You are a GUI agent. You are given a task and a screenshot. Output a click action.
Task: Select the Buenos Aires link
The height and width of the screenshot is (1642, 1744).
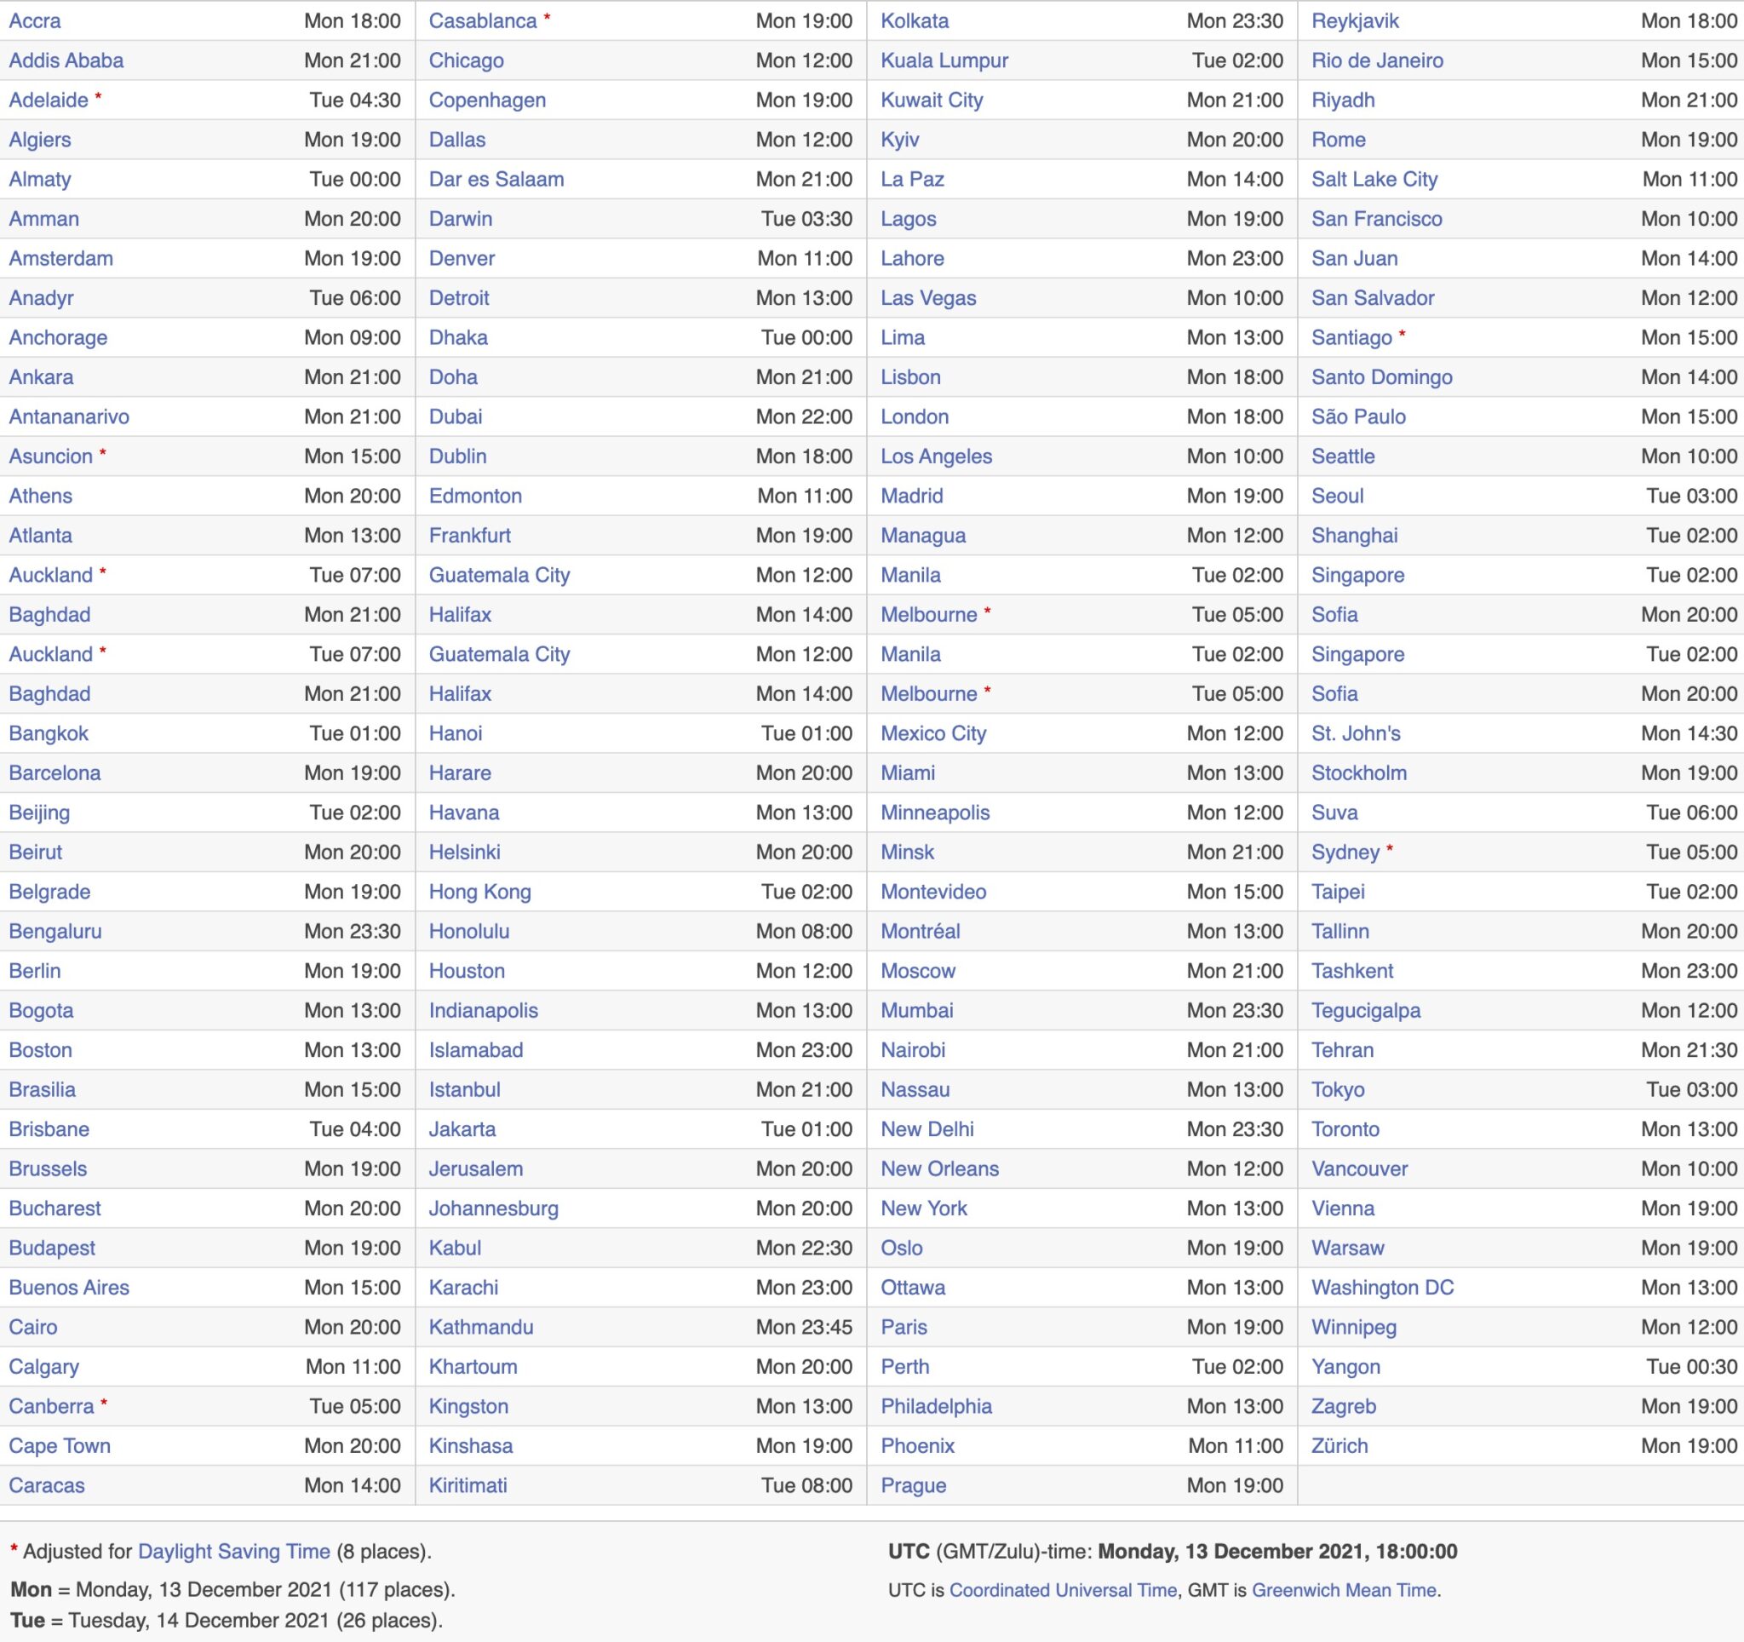pyautogui.click(x=68, y=1287)
